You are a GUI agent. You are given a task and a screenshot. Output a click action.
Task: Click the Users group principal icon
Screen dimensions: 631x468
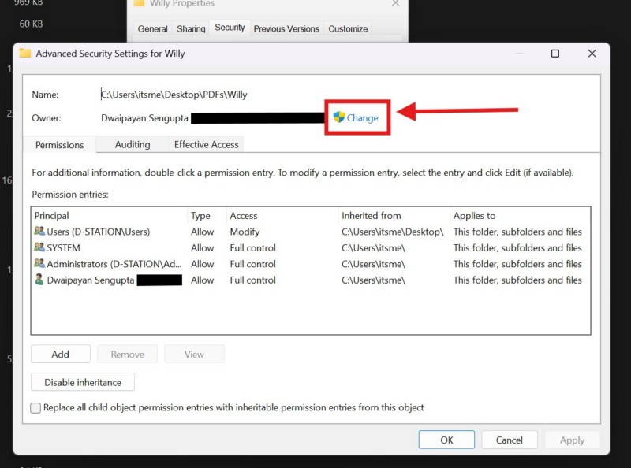[x=39, y=232]
